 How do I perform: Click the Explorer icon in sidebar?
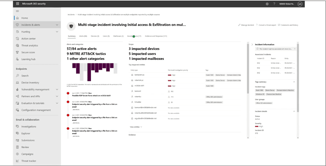point(18,133)
